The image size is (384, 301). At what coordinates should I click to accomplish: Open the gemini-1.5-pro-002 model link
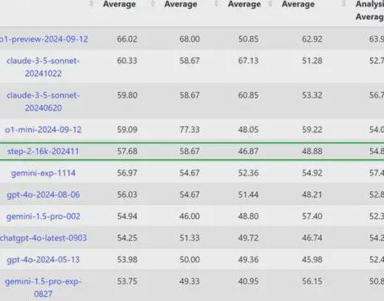click(43, 217)
